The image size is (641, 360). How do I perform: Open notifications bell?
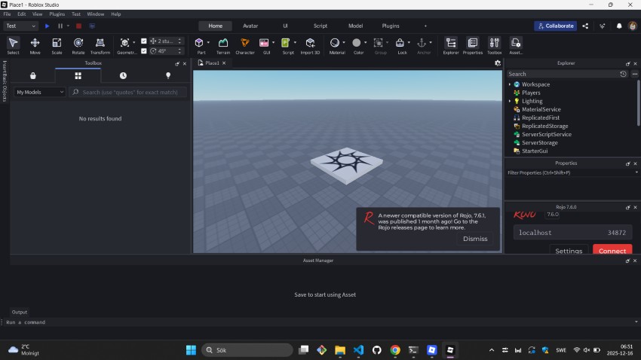[x=619, y=26]
